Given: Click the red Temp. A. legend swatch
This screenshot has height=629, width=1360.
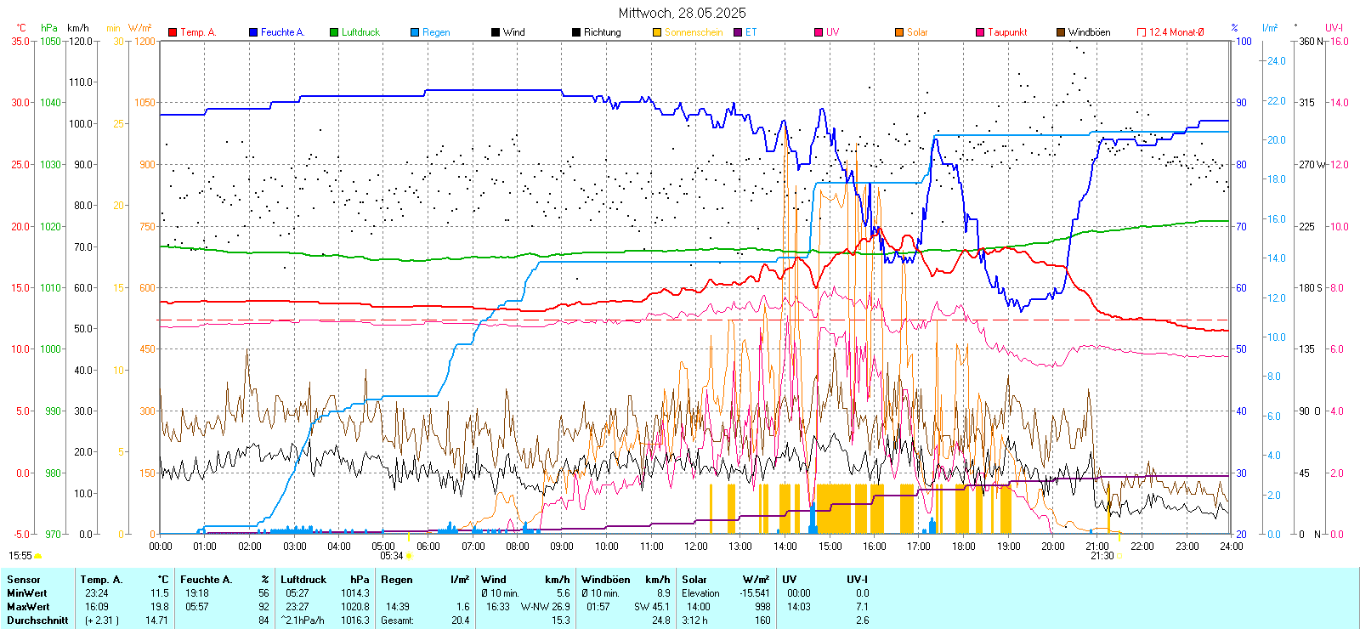Looking at the screenshot, I should pos(173,32).
